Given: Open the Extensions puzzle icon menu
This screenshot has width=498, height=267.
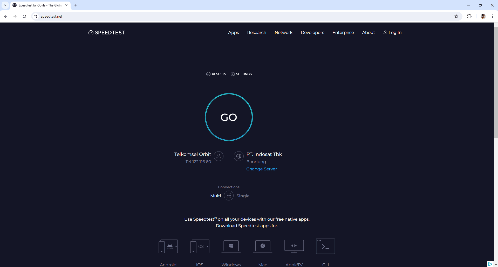Looking at the screenshot, I should coord(469,16).
